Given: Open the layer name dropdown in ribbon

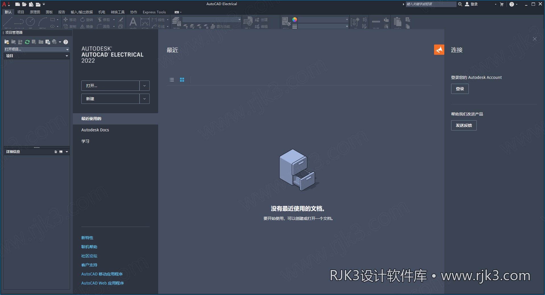Looking at the screenshot, I should [212, 20].
